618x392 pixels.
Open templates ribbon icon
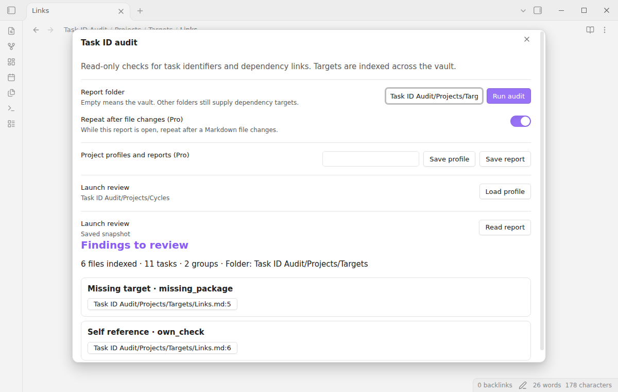tap(11, 93)
